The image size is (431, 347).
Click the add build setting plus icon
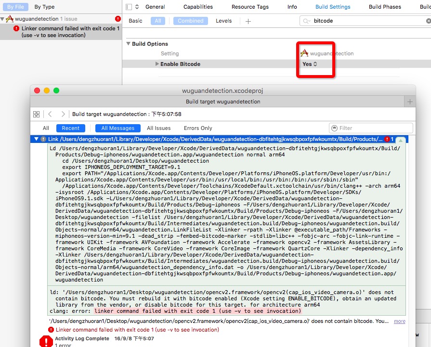(x=248, y=21)
